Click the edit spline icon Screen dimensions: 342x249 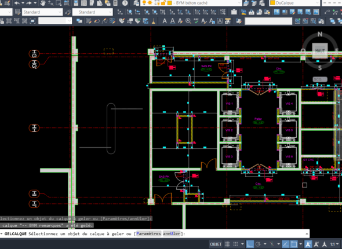tap(104, 21)
